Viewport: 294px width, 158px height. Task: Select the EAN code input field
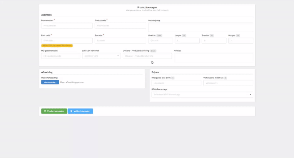pos(67,41)
